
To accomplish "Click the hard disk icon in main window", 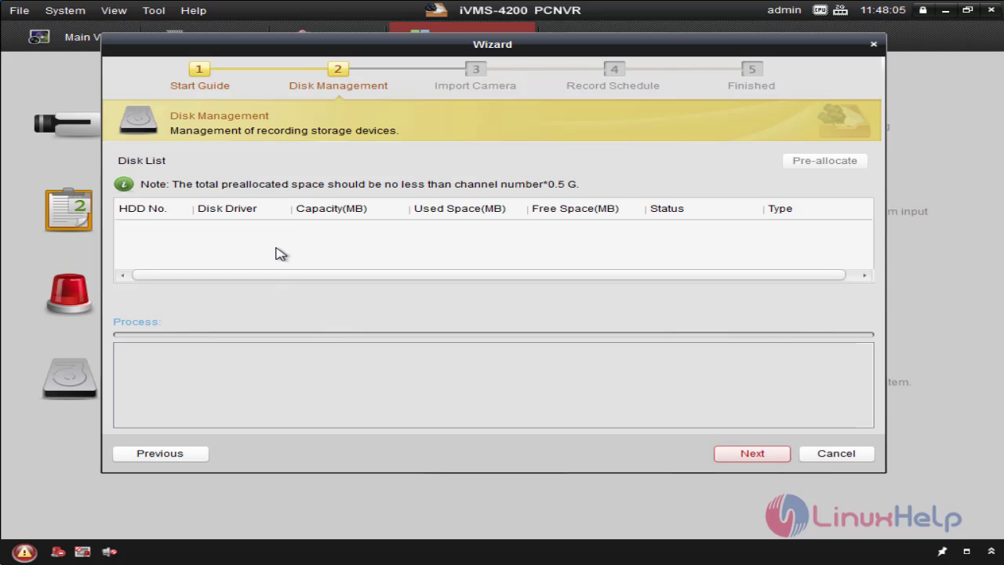I will tap(69, 379).
